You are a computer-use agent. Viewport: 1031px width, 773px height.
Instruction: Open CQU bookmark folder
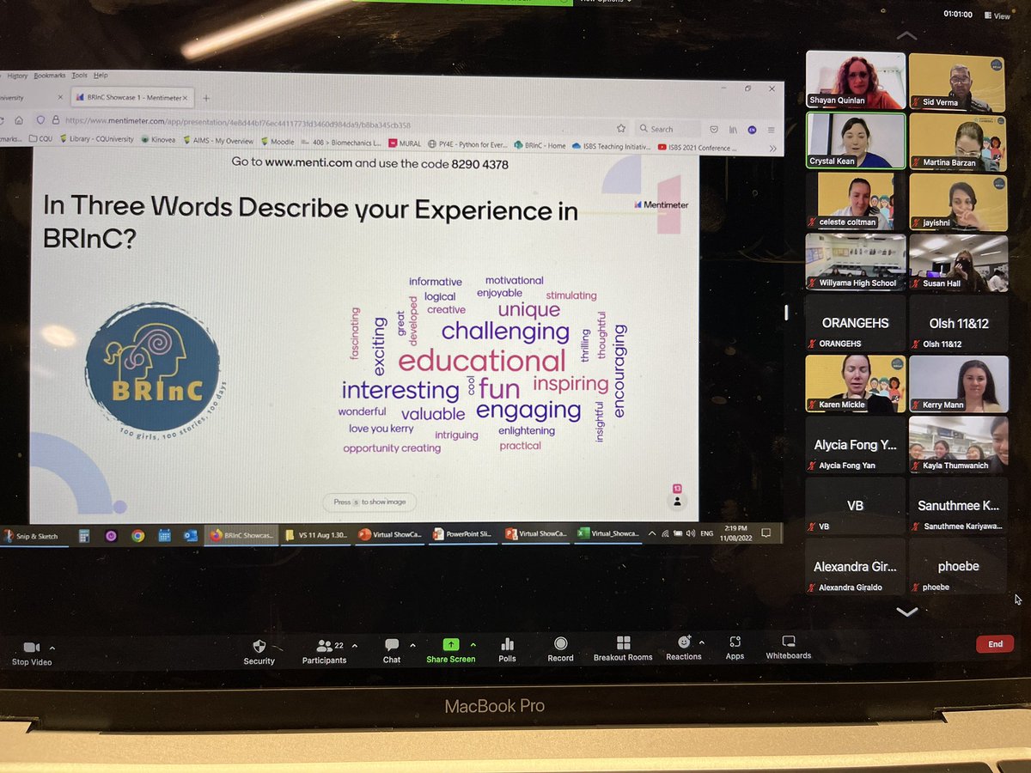(x=40, y=138)
